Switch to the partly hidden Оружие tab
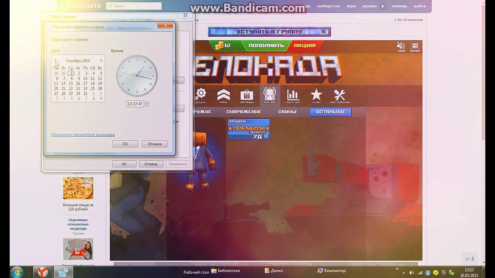The width and height of the screenshot is (495, 278). [x=203, y=112]
